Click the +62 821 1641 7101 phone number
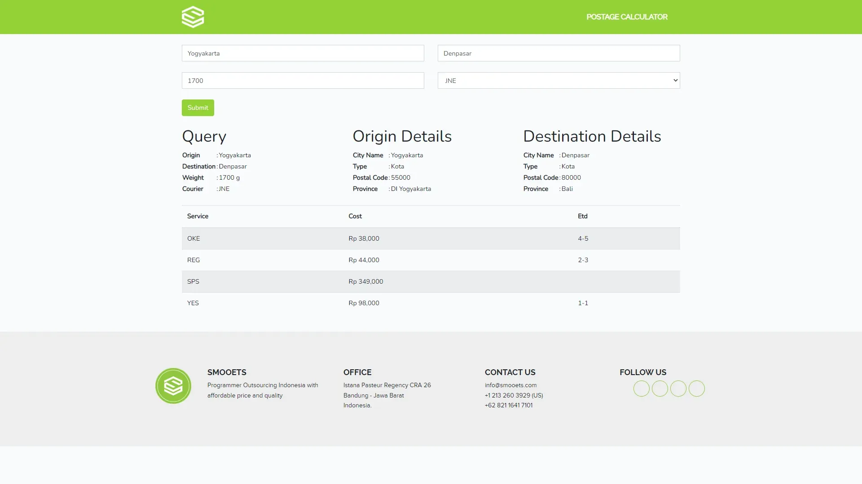This screenshot has width=862, height=484. pyautogui.click(x=509, y=406)
